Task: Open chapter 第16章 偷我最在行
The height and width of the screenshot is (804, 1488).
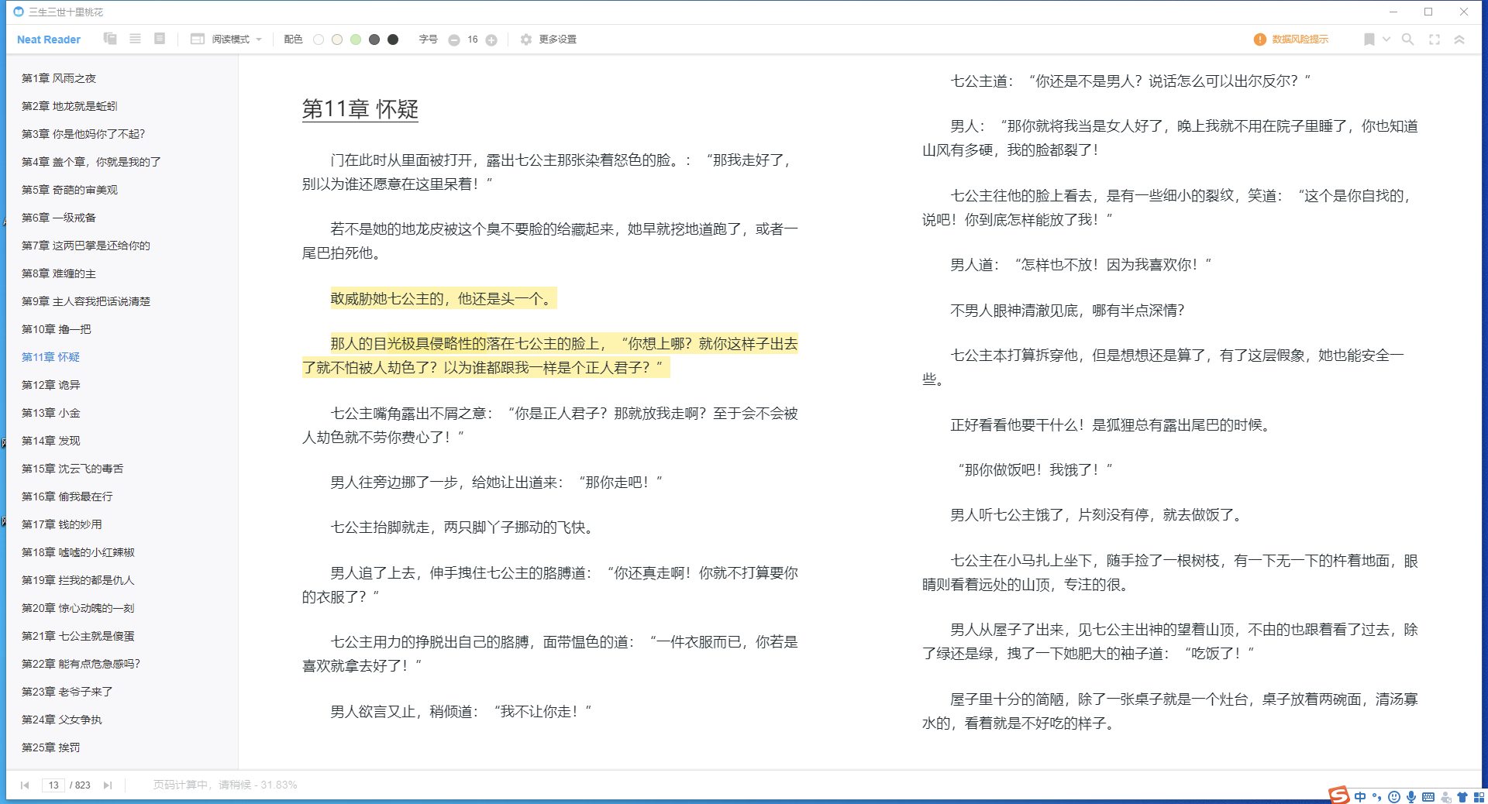Action: [67, 496]
